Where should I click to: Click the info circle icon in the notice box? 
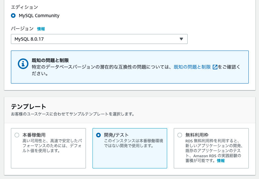[22, 64]
